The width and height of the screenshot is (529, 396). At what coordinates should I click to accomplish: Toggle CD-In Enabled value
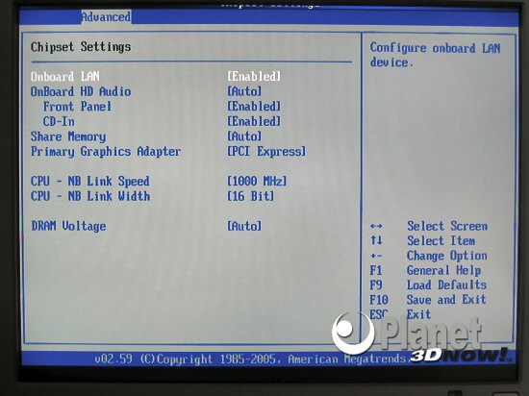[x=254, y=121]
